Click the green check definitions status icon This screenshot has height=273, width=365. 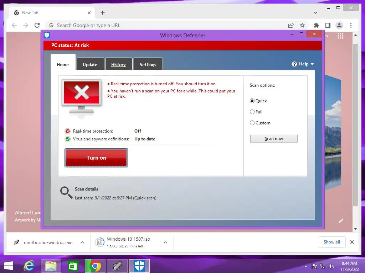click(x=67, y=139)
